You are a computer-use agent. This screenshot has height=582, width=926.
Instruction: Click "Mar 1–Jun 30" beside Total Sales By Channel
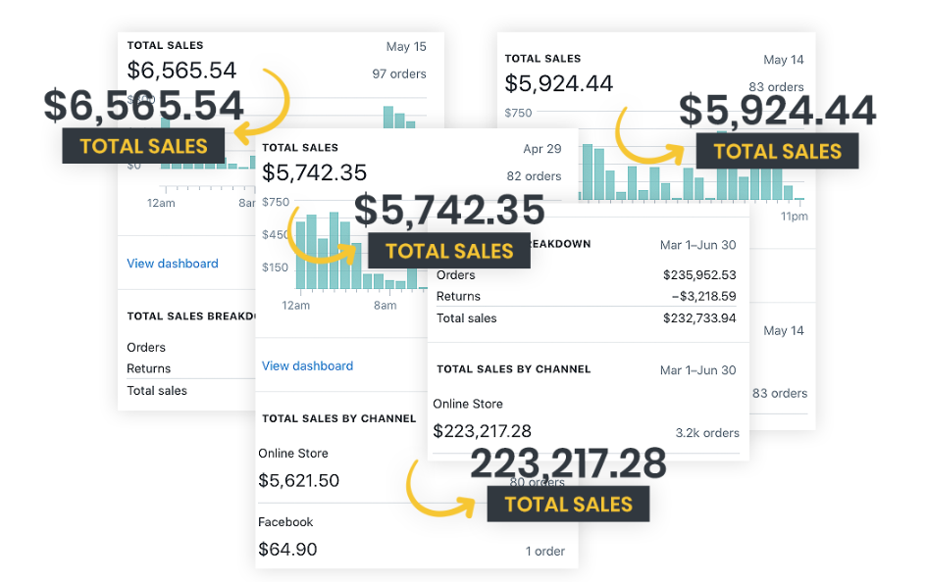point(698,370)
